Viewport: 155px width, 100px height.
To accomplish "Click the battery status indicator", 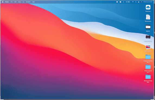I will point(128,2).
